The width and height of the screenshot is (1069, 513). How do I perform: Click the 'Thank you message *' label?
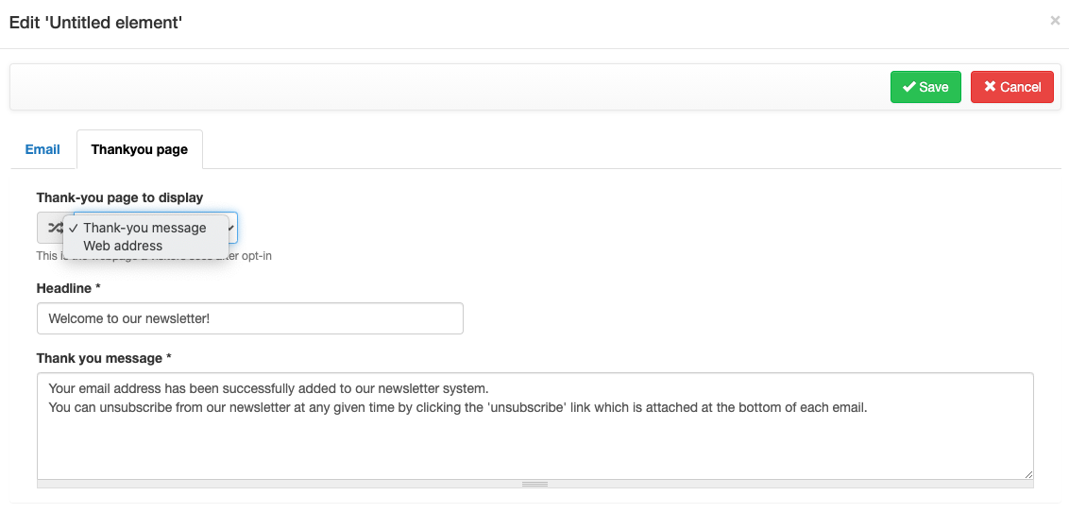pos(105,358)
